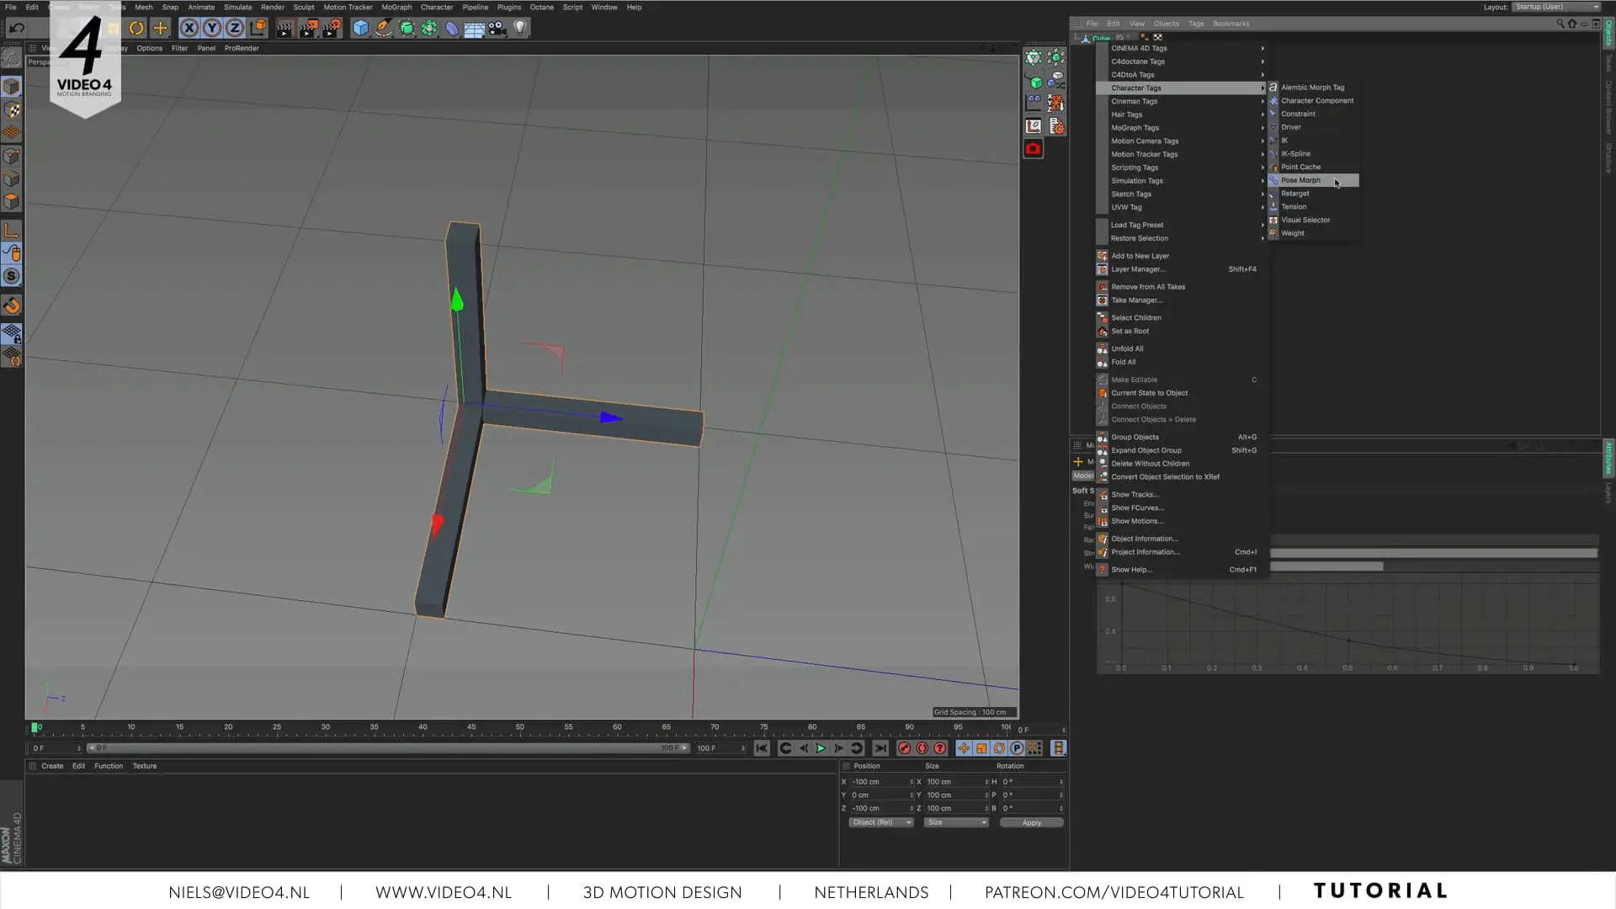Click the Size Y input field
The image size is (1616, 909).
coord(956,795)
